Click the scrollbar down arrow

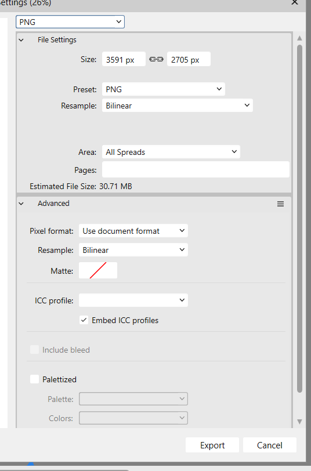pyautogui.click(x=299, y=422)
